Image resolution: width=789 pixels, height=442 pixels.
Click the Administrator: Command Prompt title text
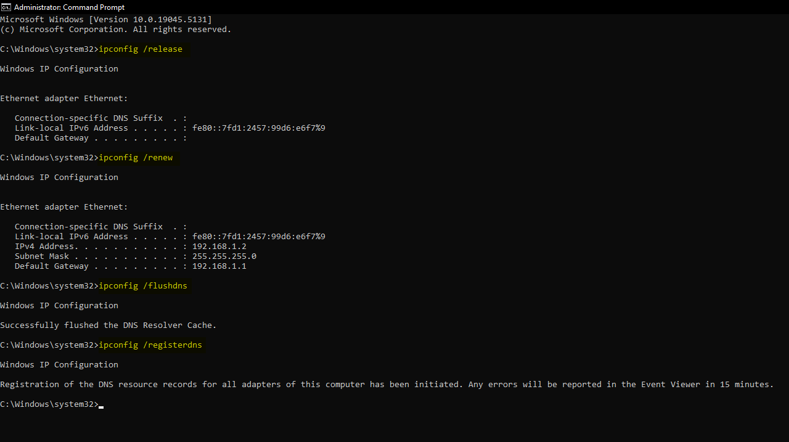pyautogui.click(x=69, y=7)
